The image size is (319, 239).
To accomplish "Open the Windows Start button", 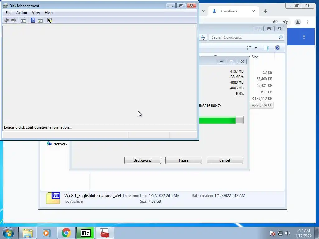I will 8,233.
